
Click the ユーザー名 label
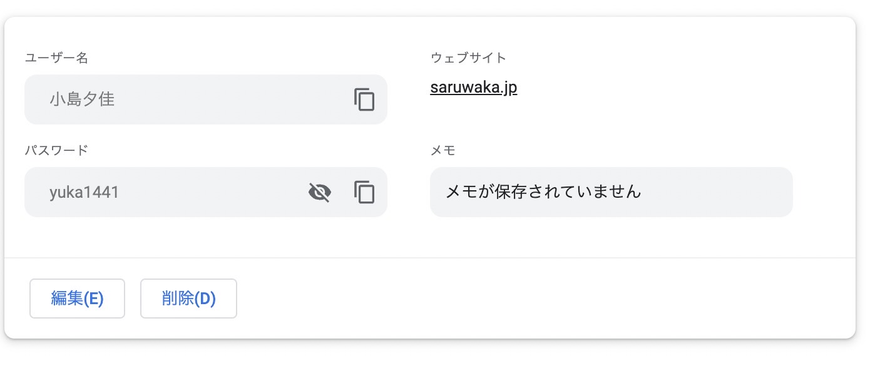56,58
